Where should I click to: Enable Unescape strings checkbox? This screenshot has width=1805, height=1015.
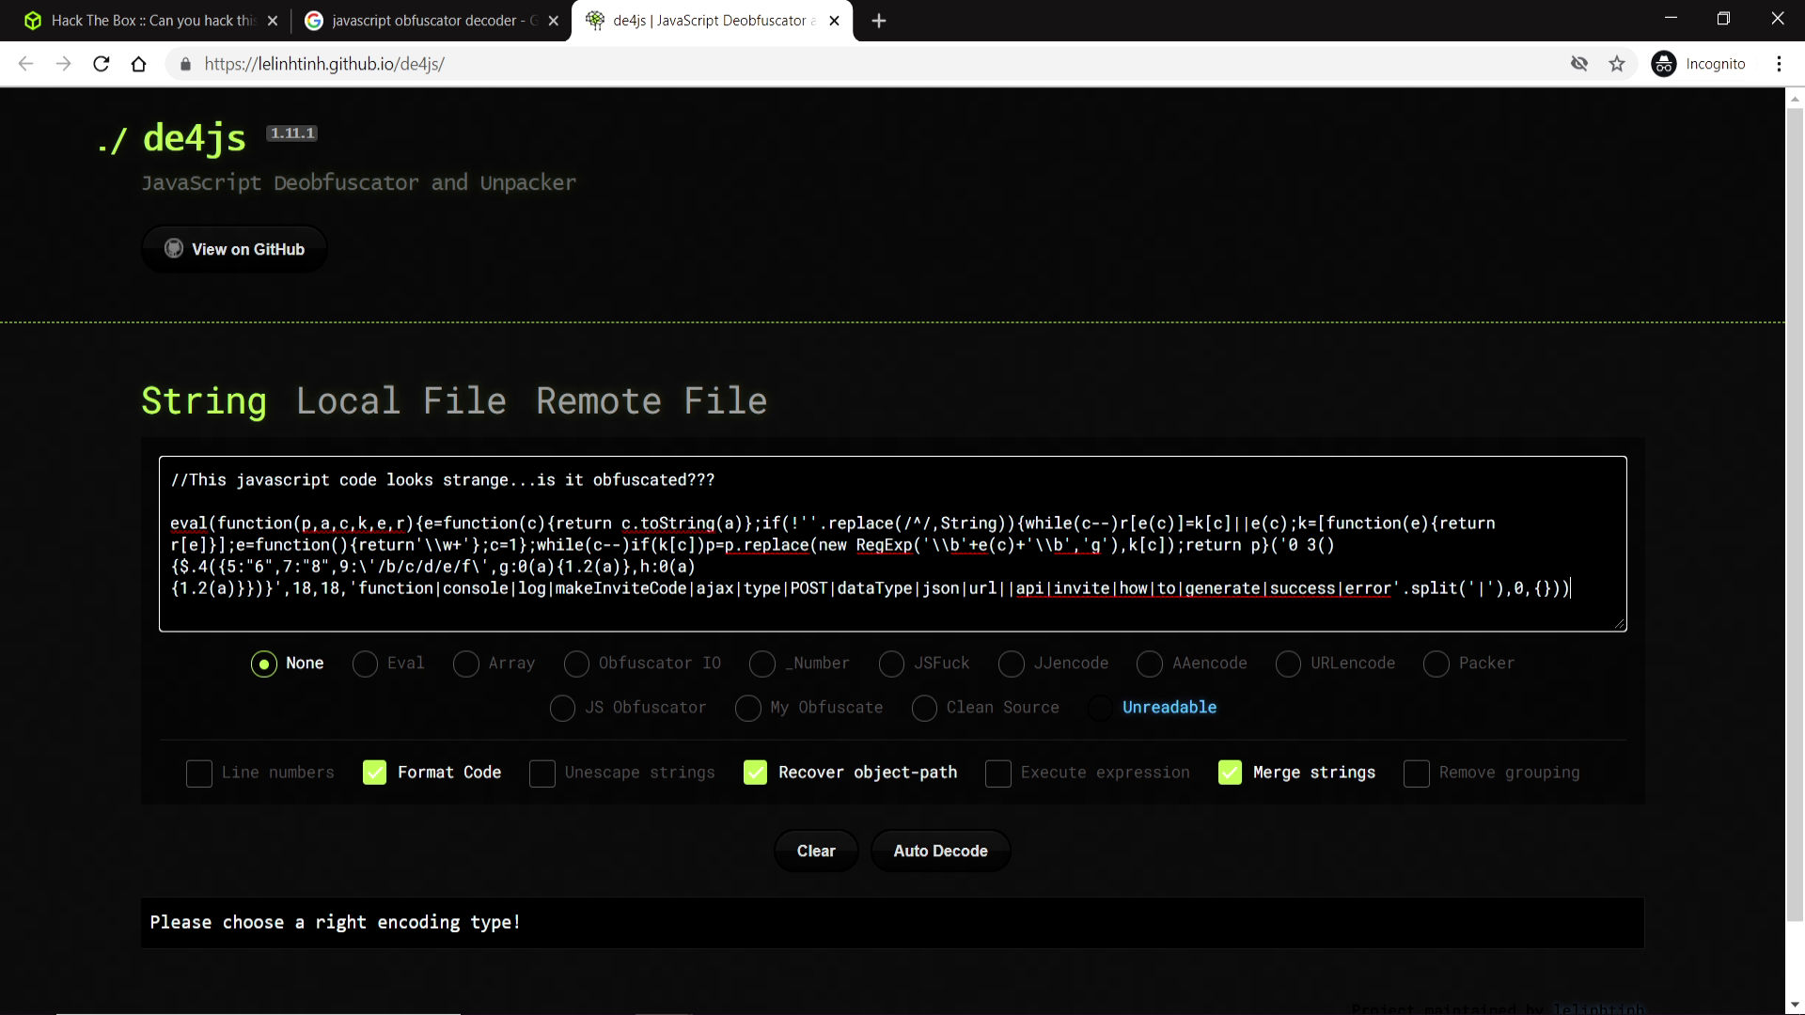(x=542, y=773)
